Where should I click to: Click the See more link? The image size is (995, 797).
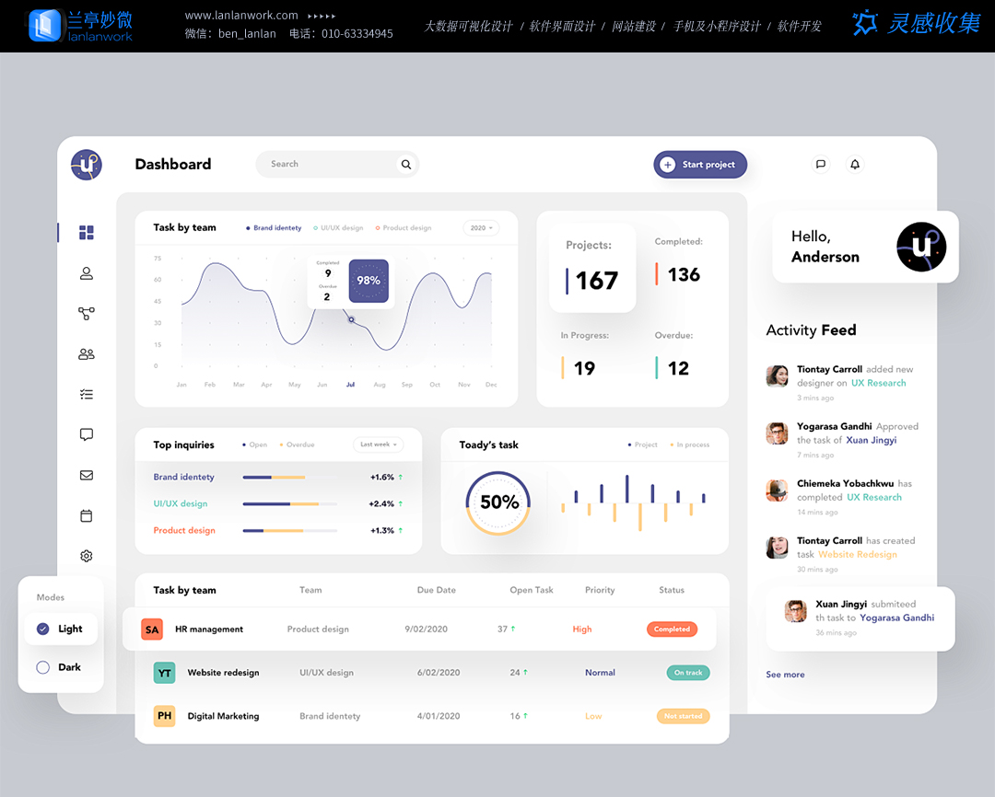point(785,675)
